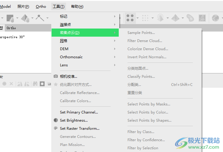223x152 pixels.
Task: Open the Model menu
Action: click(5, 7)
